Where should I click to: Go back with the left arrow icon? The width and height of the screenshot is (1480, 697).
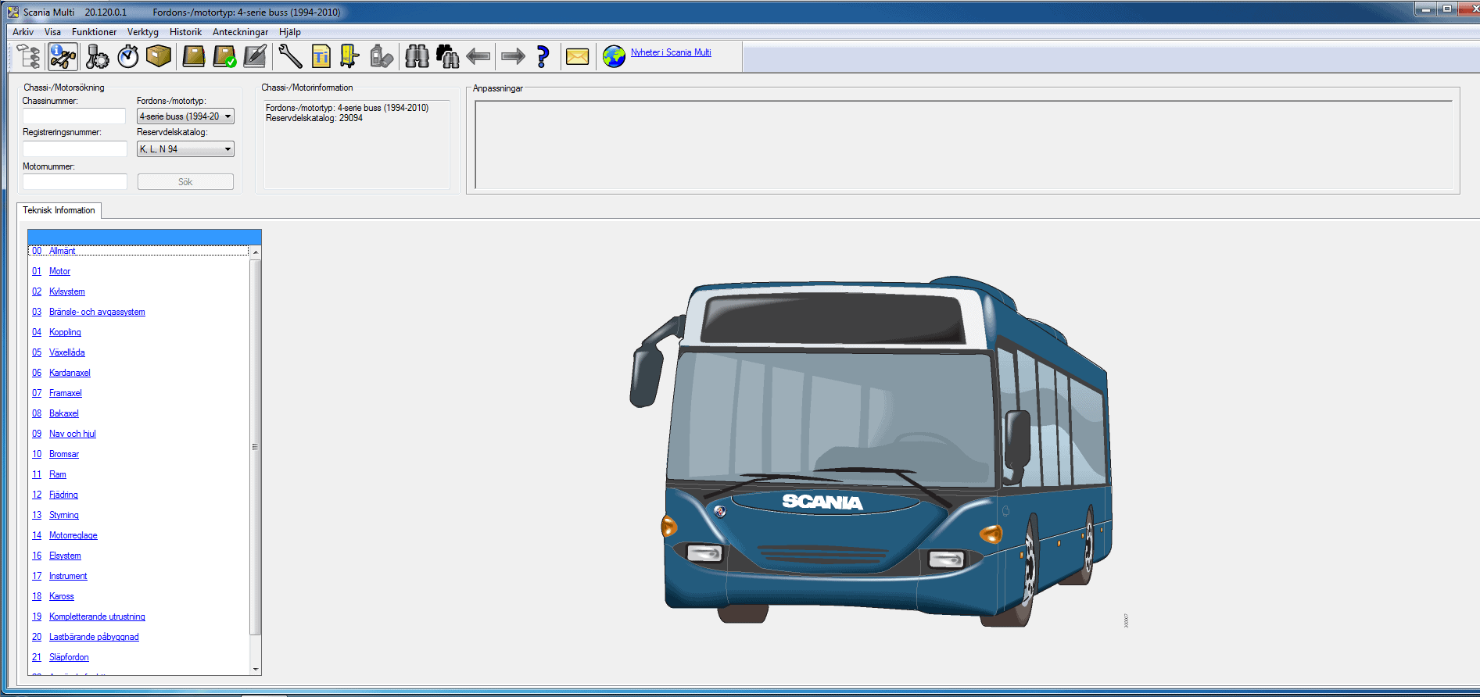[478, 56]
